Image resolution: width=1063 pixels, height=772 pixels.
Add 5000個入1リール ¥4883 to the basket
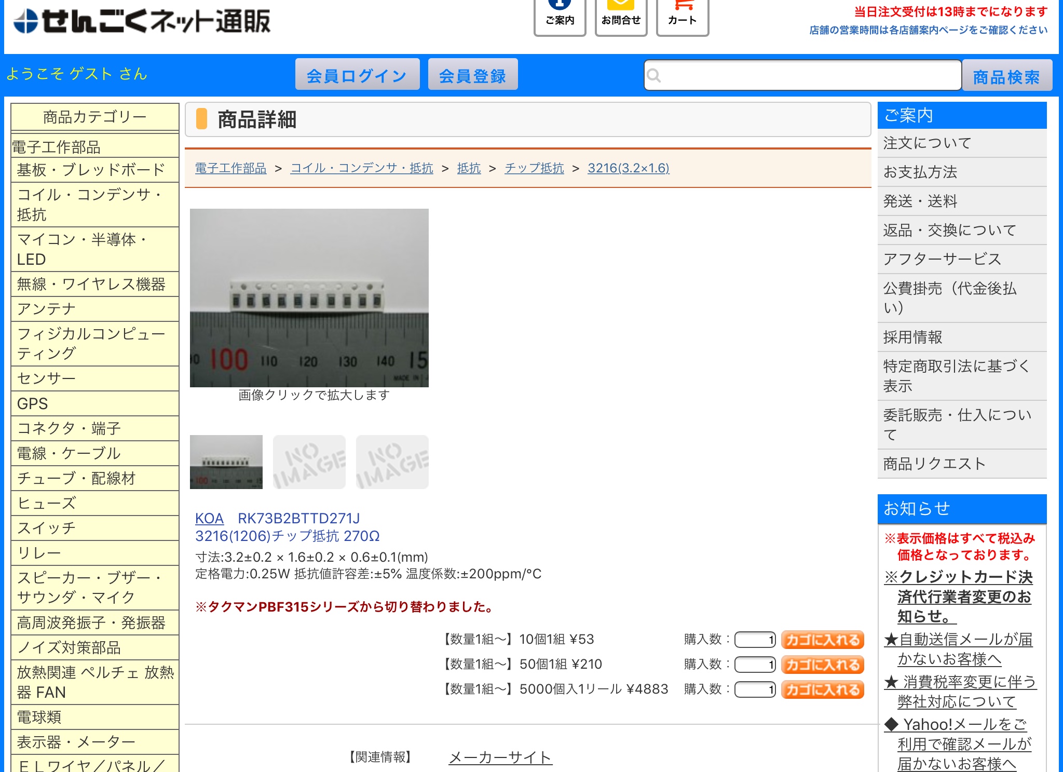tap(823, 689)
